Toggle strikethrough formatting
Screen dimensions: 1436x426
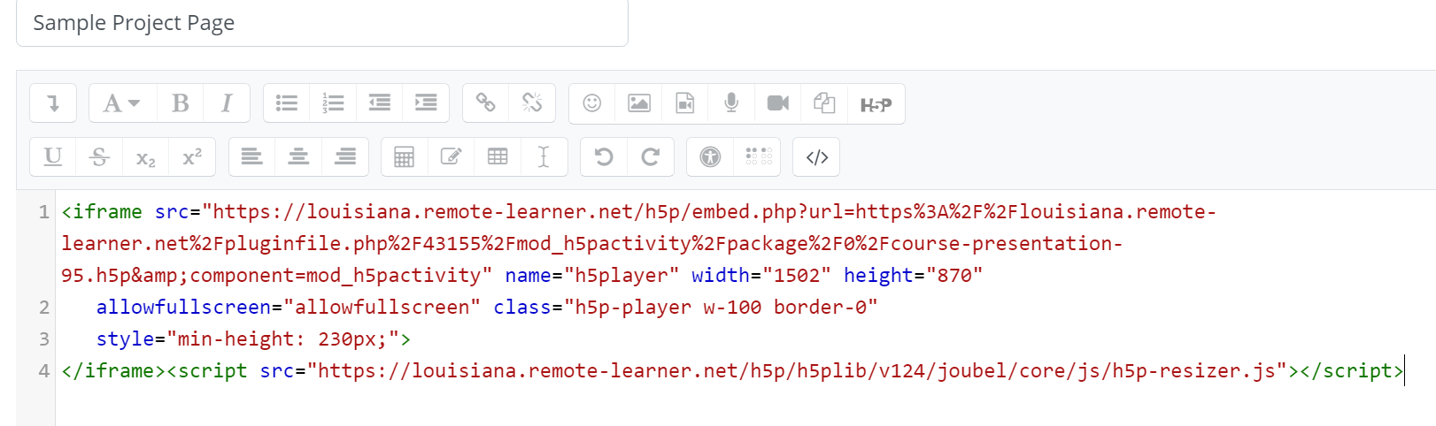99,157
